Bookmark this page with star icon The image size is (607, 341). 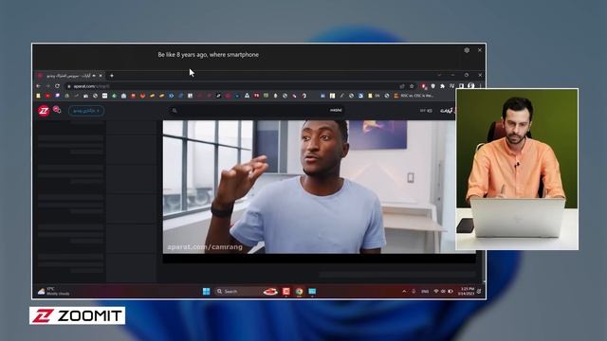point(412,86)
